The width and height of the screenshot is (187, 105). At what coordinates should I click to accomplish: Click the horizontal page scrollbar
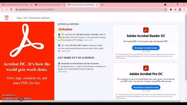point(91,101)
